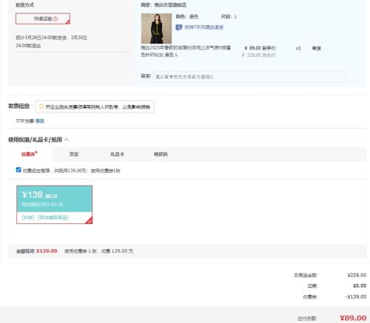Viewport: 370px width, 323px height.
Task: Click the 7天无理由退货 badge icon
Action: click(x=179, y=27)
